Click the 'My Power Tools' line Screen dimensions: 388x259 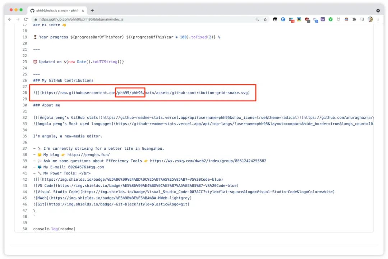(62, 173)
